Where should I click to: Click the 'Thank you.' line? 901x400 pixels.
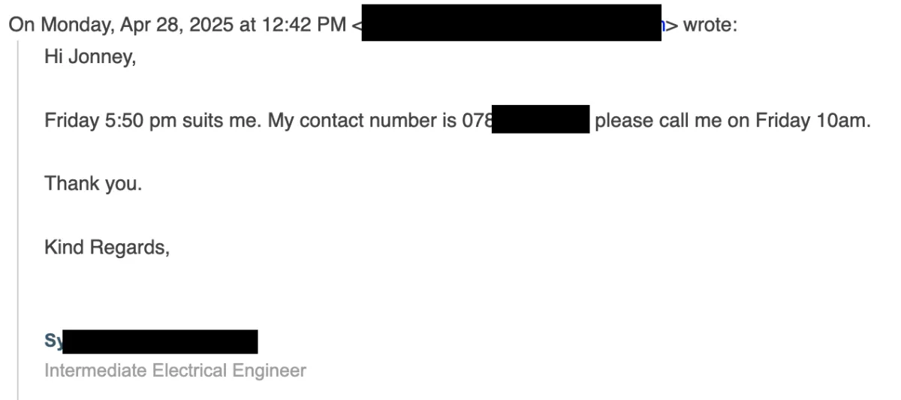[x=93, y=182]
